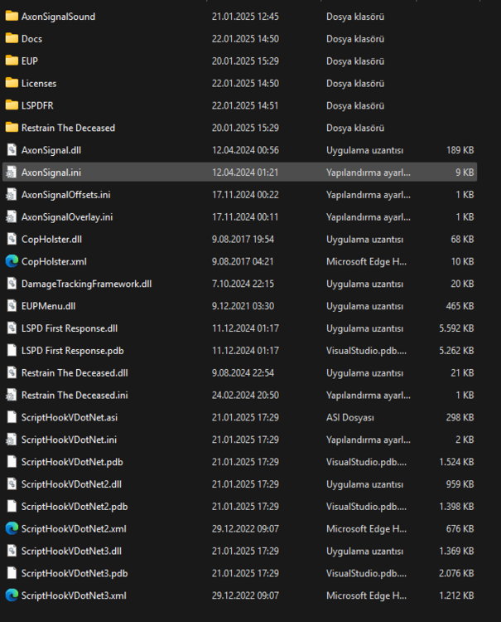Screen dimensions: 501x622
Task: Select the AxonSignal.ini file name
Action: pos(51,173)
